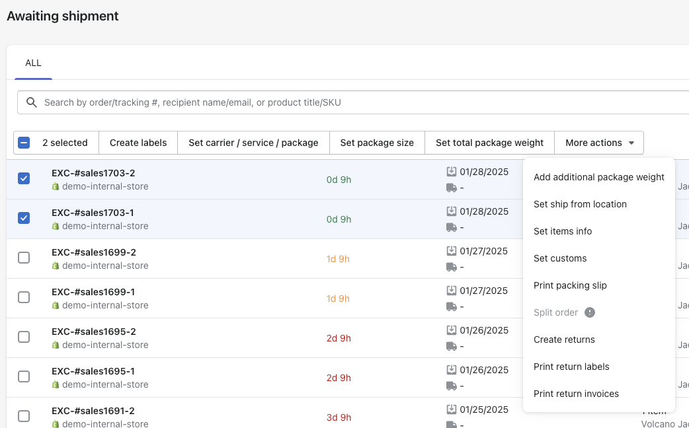The width and height of the screenshot is (689, 428).
Task: Check order EXC-#sales1695-1
Action: (x=24, y=376)
